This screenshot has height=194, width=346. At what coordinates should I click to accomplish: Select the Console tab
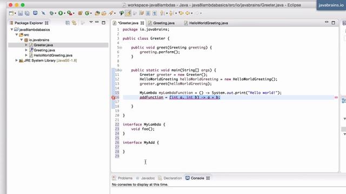point(197,178)
